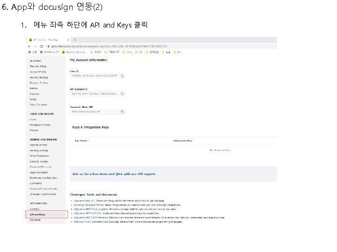This screenshot has width=337, height=252.
Task: Copy the User ID value
Action: [x=122, y=76]
